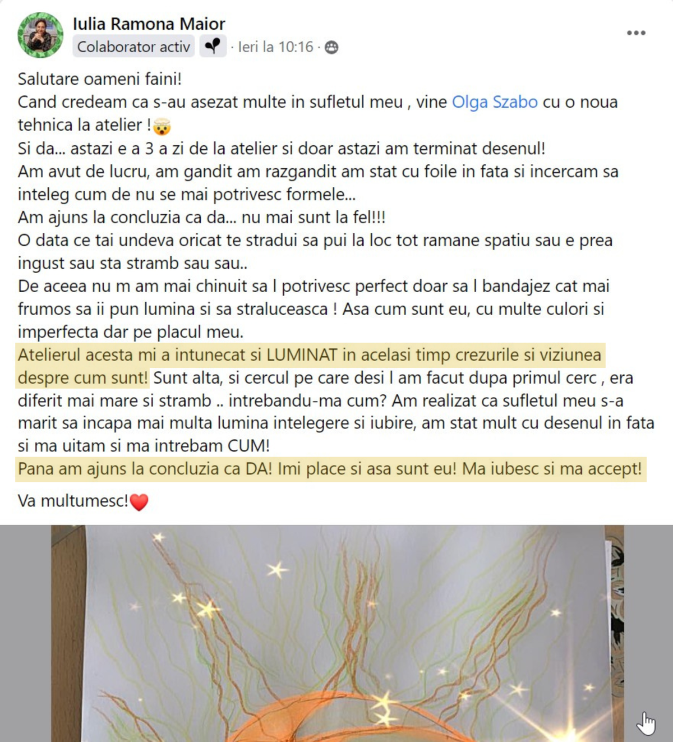673x742 pixels.
Task: Click the exploding head emoji after 'atelier !'
Action: pos(162,126)
